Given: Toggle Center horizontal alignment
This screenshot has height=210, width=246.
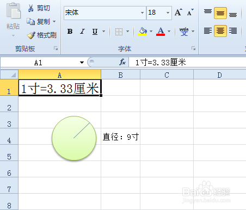Looking at the screenshot, I should pos(220,31).
